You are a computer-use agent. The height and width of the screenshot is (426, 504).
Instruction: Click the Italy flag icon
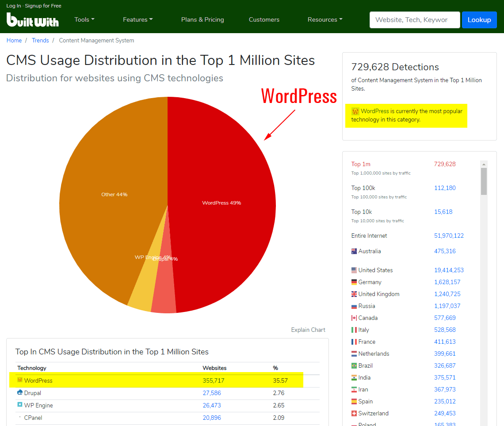pos(354,330)
